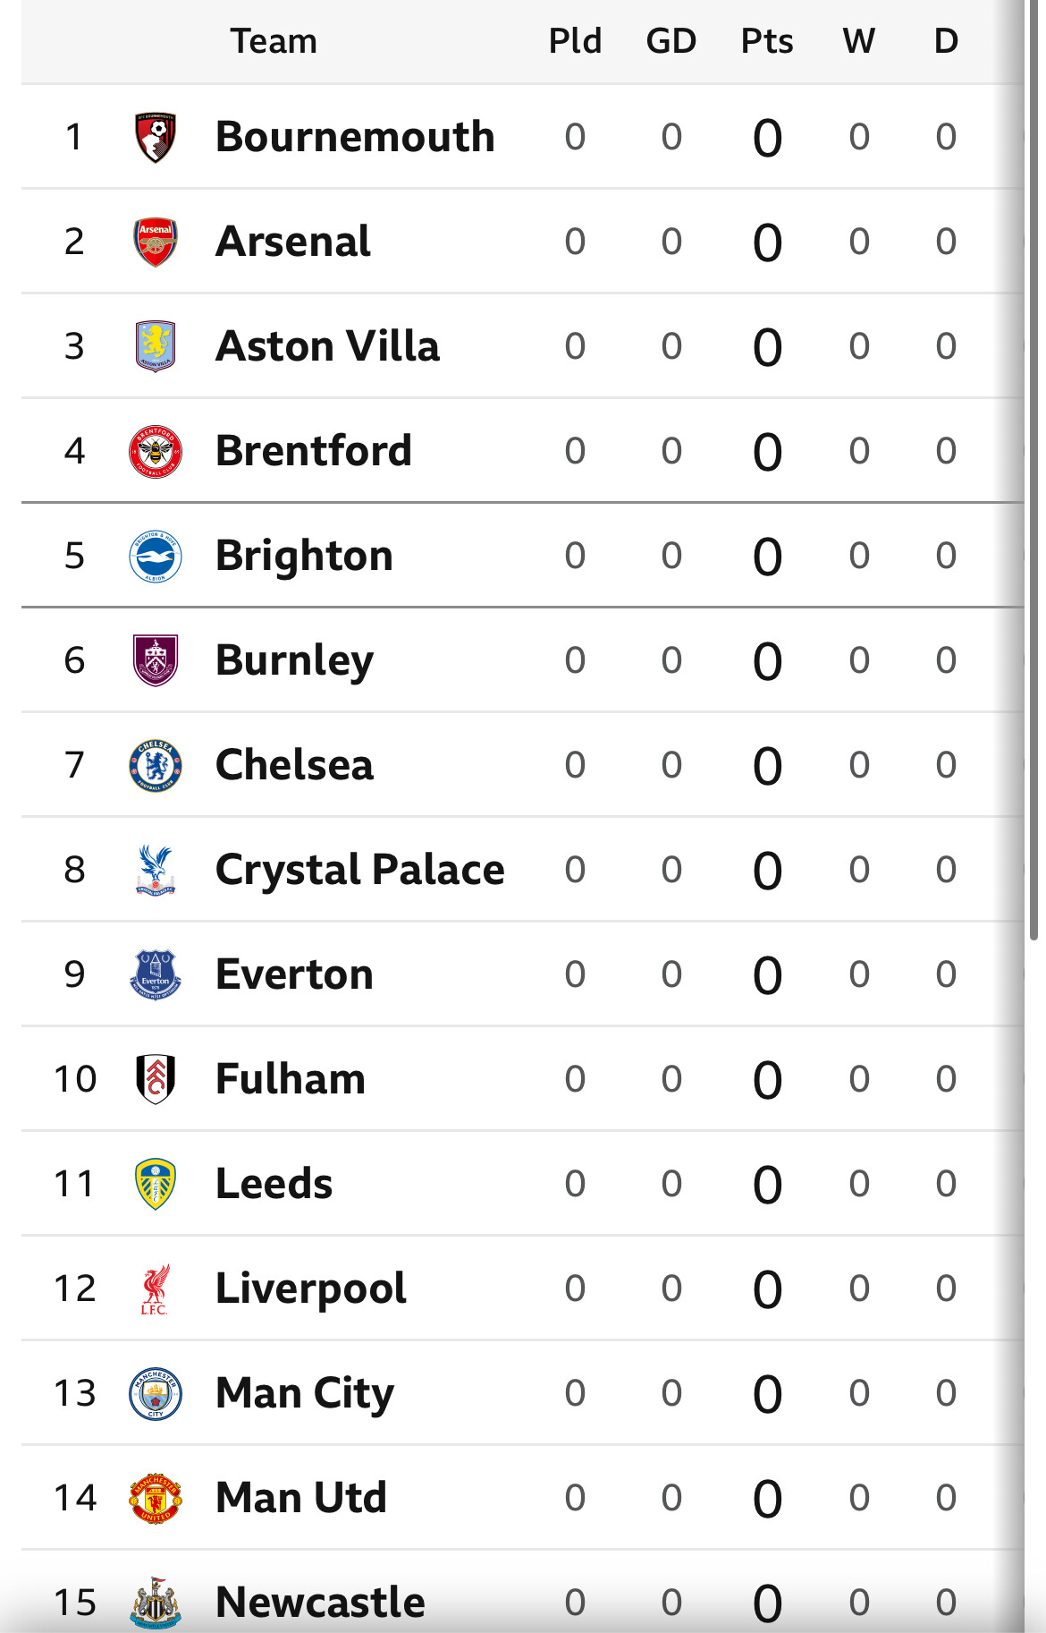Click the Arsenal club crest
1046x1633 pixels.
156,242
